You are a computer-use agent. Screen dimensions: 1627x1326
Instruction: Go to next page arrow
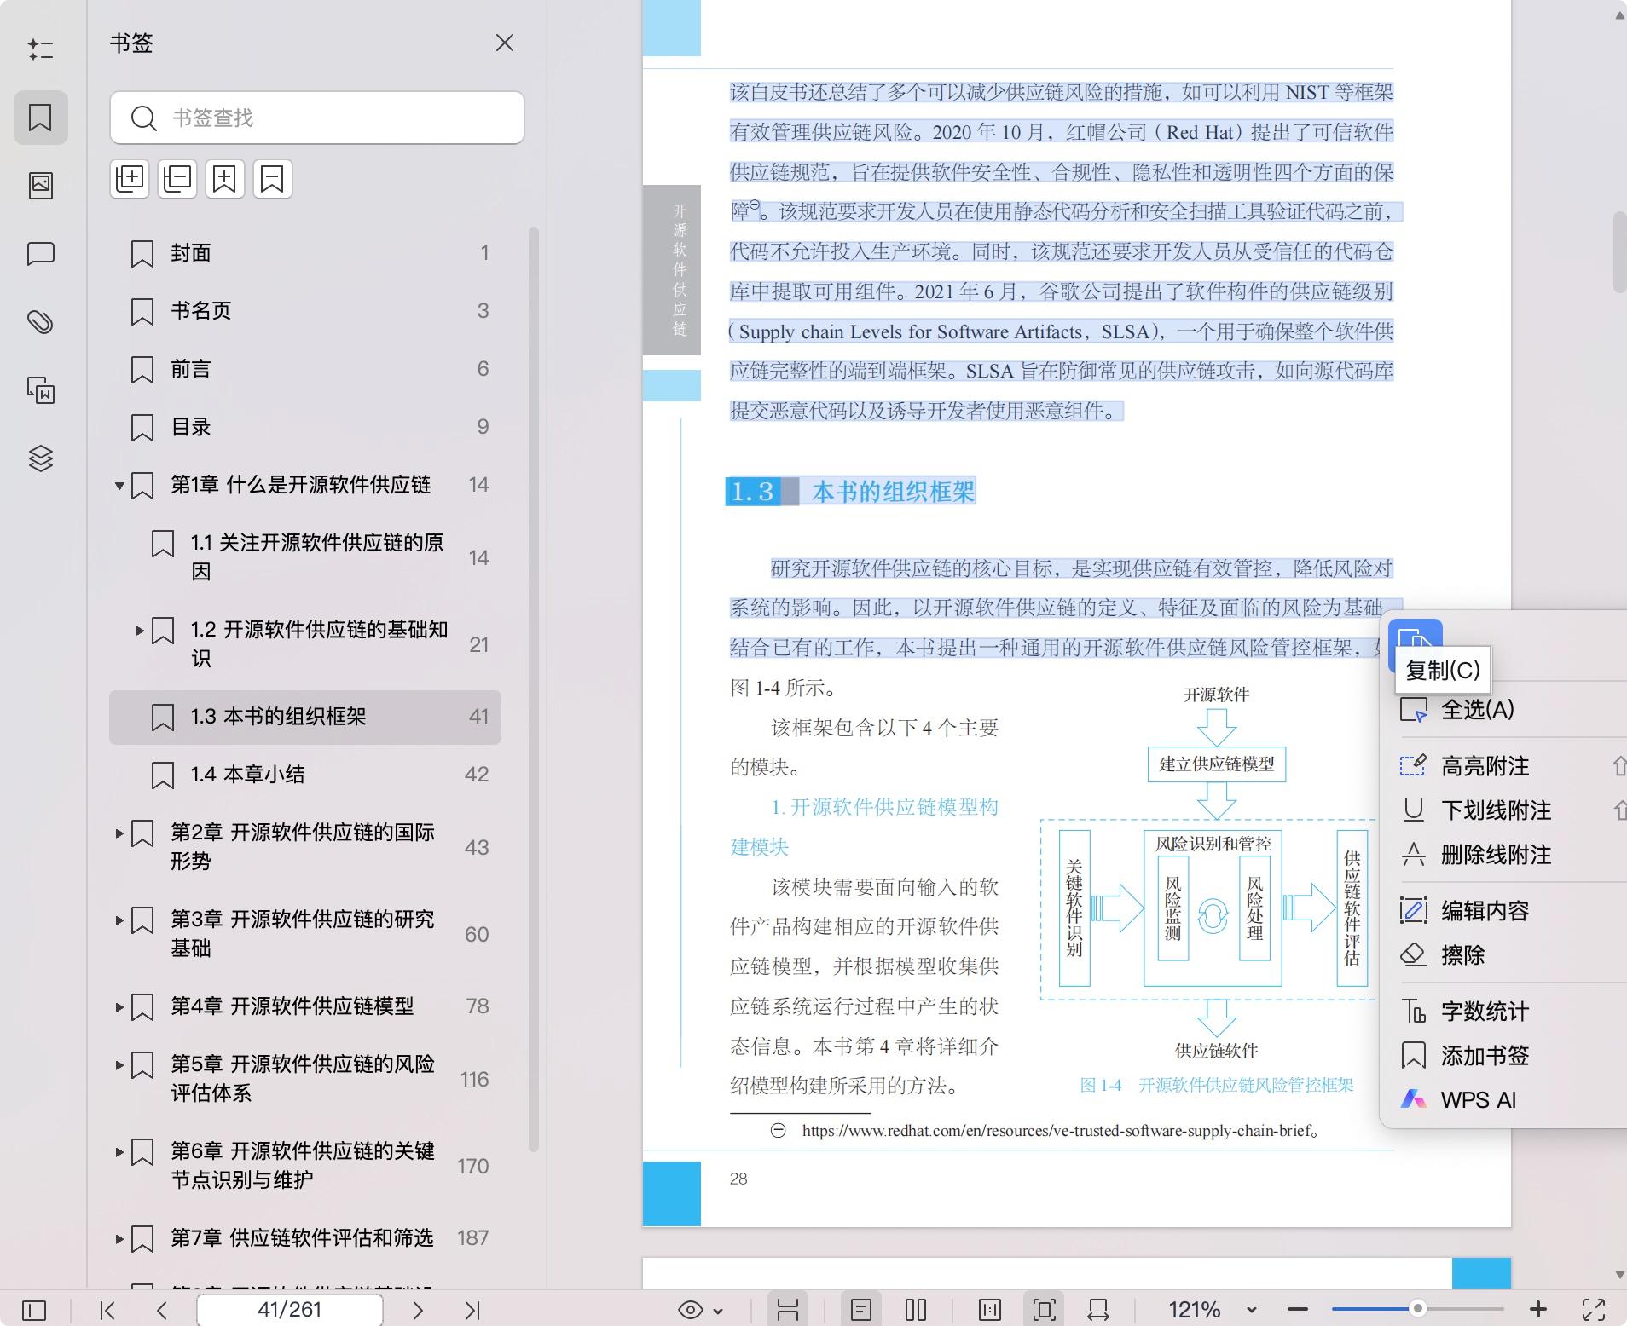tap(418, 1310)
